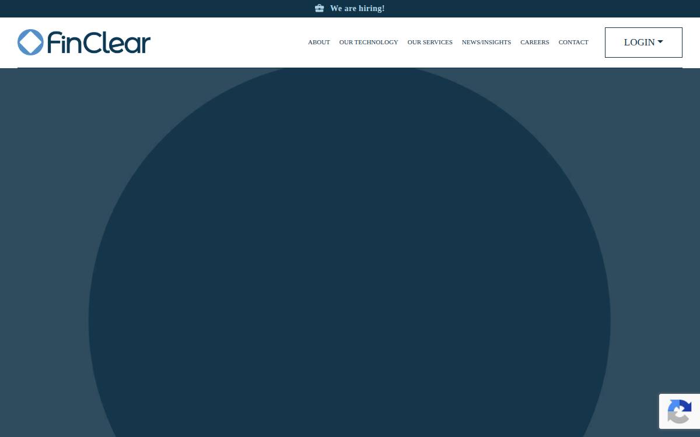This screenshot has height=437, width=700.
Task: Go to the CAREERS page
Action: click(535, 42)
